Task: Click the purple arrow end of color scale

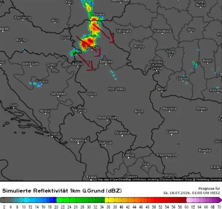Action: (x=220, y=200)
